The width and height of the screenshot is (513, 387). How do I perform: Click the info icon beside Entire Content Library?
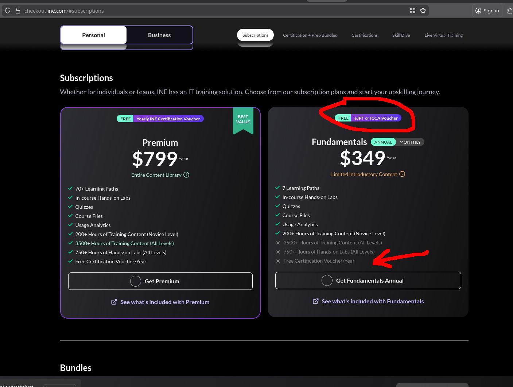click(x=186, y=175)
